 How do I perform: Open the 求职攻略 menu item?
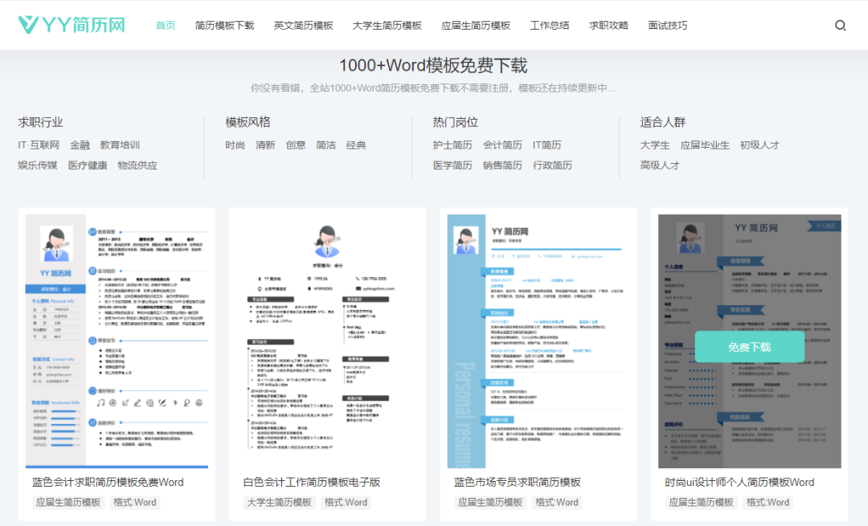click(608, 25)
